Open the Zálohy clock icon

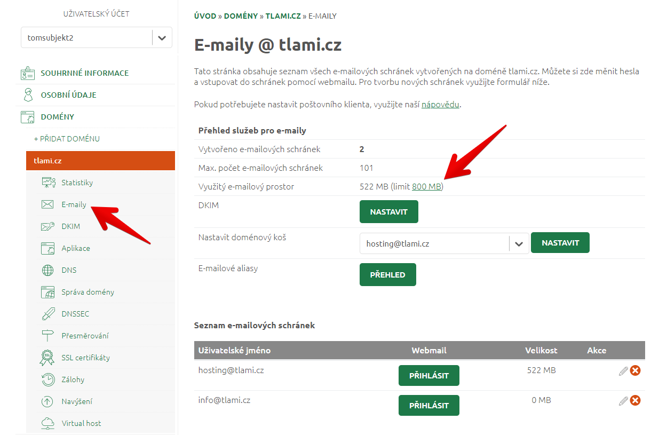click(48, 379)
